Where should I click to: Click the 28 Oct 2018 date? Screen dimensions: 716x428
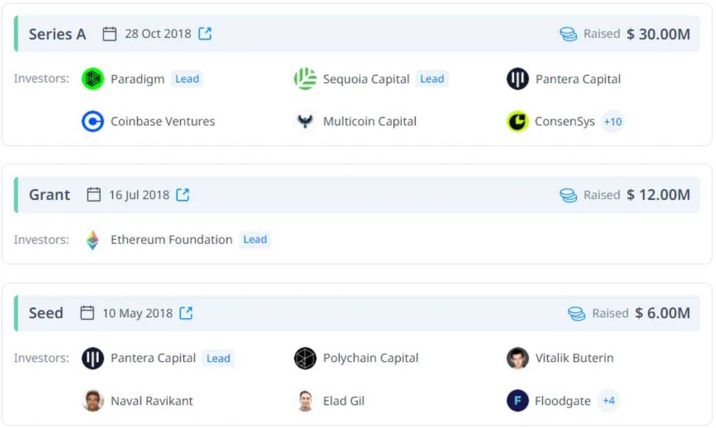point(158,34)
